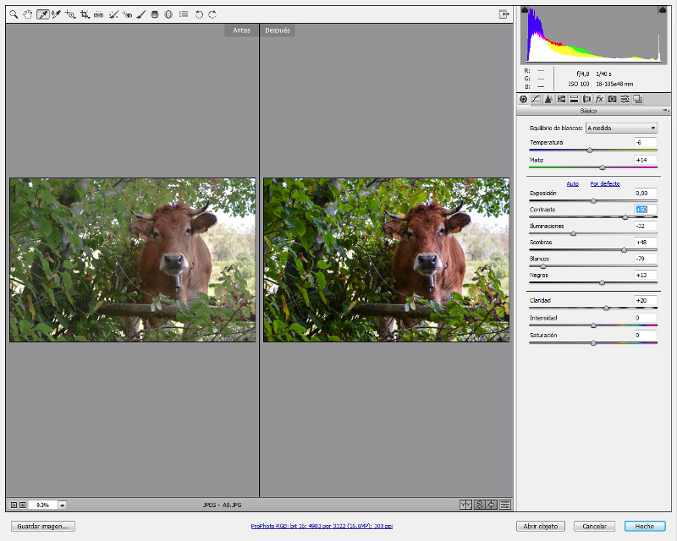Open the Equilibrio de blancos dropdown

[621, 128]
